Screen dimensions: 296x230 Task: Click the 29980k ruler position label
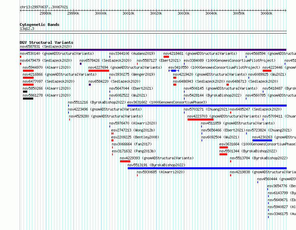(x=46, y=13)
